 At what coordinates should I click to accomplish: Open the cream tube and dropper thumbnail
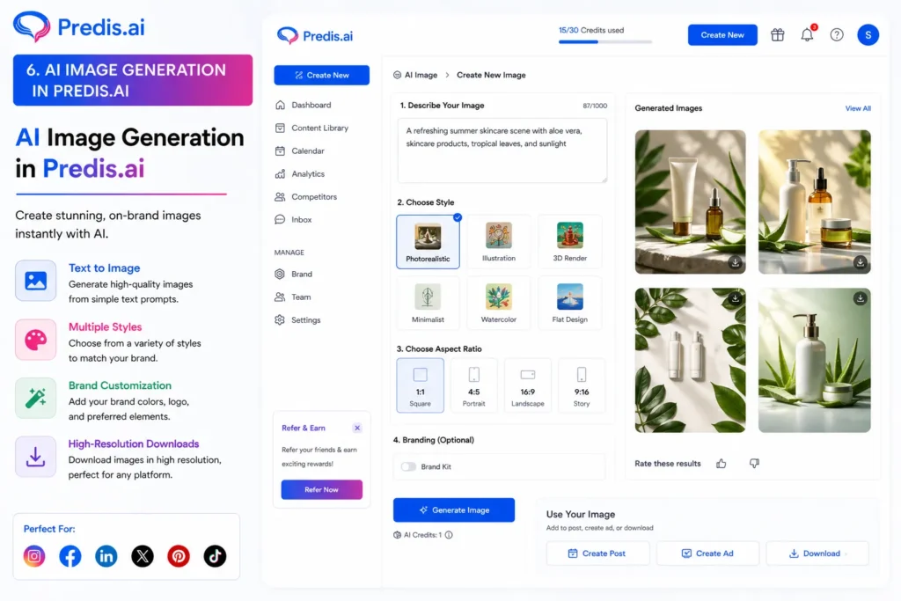[x=690, y=202]
